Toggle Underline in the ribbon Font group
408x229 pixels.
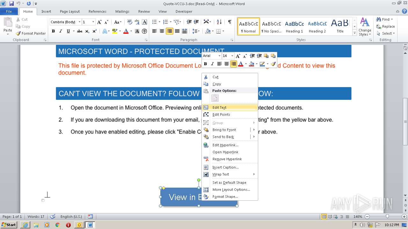[x=68, y=31]
